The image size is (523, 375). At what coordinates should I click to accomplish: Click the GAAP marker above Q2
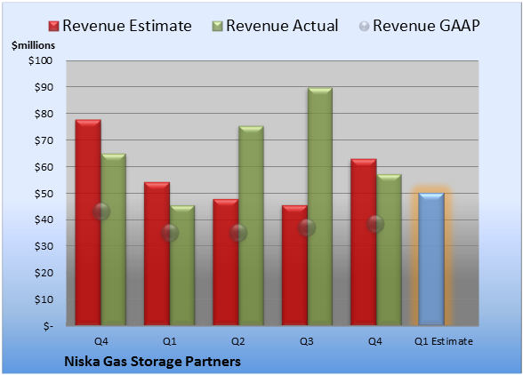click(238, 233)
